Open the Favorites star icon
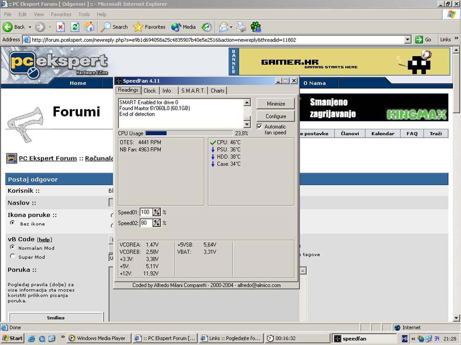Viewport: 461px width, 345px height. [138, 27]
